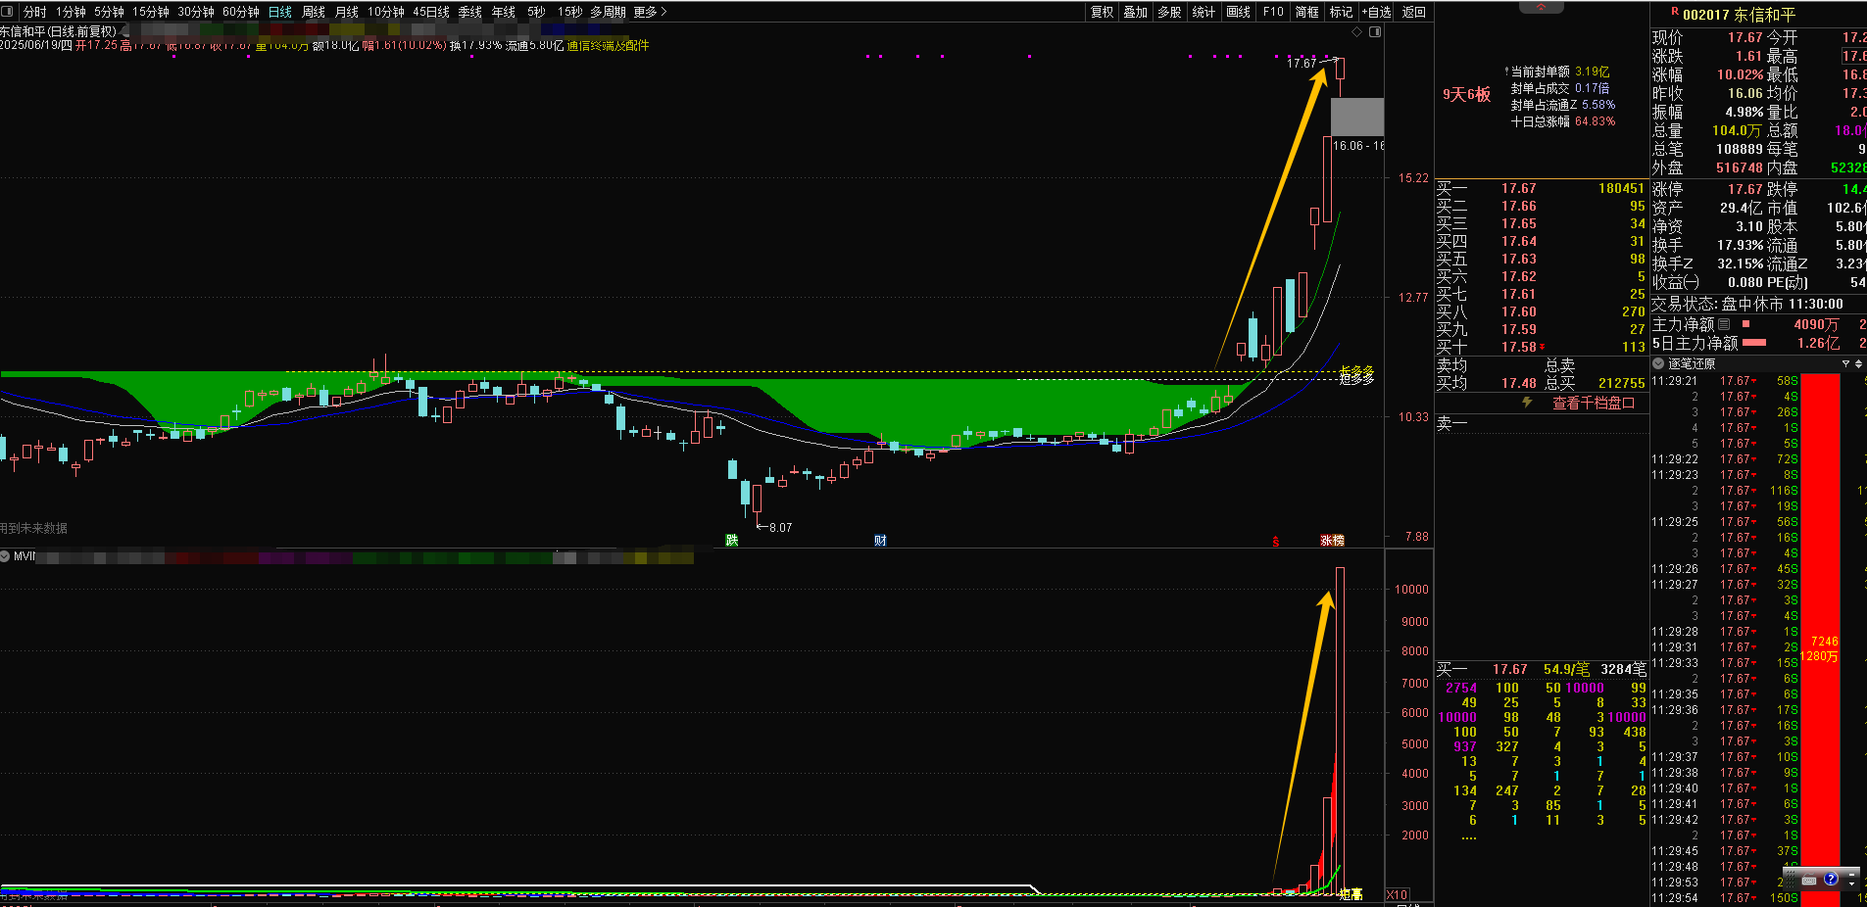The image size is (1867, 907).
Task: Select the 5秒 period tab
Action: 536,12
